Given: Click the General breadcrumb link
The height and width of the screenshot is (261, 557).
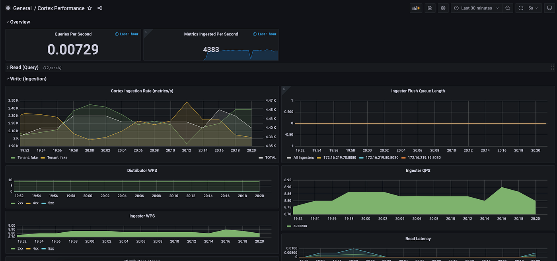Looking at the screenshot, I should (x=22, y=8).
